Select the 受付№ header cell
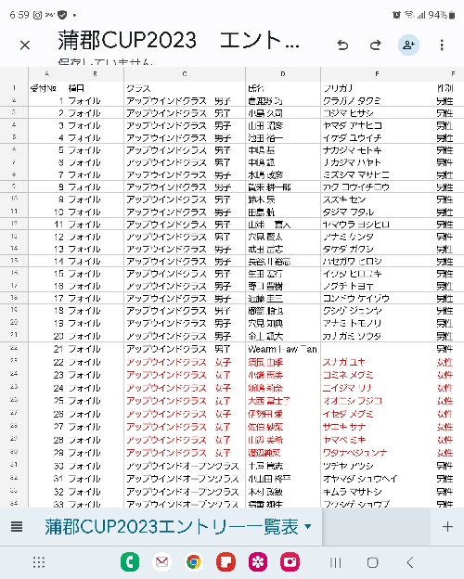This screenshot has height=579, width=464. pyautogui.click(x=47, y=88)
